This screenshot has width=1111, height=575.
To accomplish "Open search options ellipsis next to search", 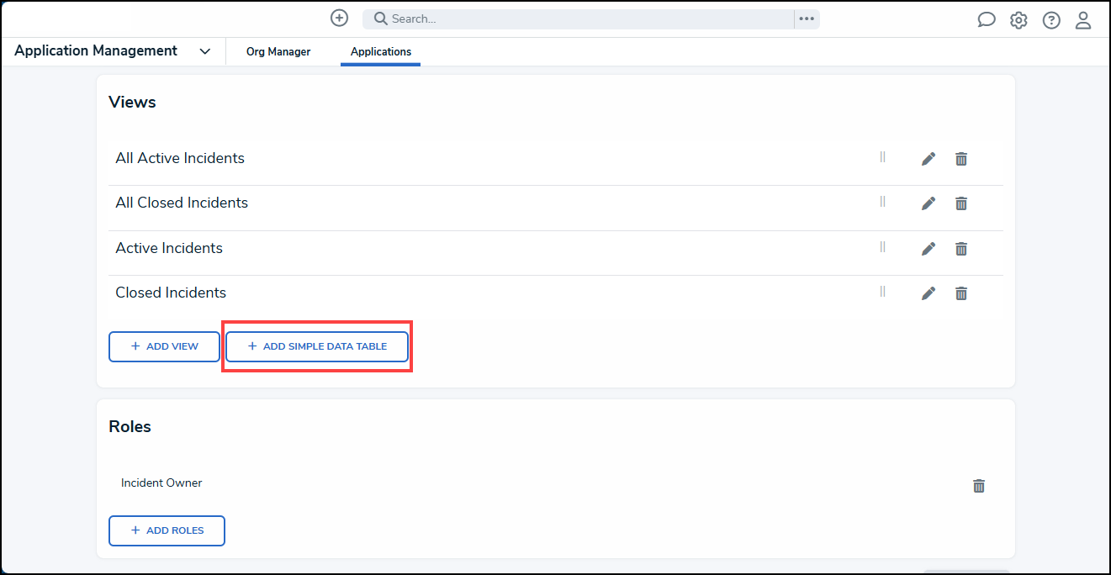I will pyautogui.click(x=807, y=18).
